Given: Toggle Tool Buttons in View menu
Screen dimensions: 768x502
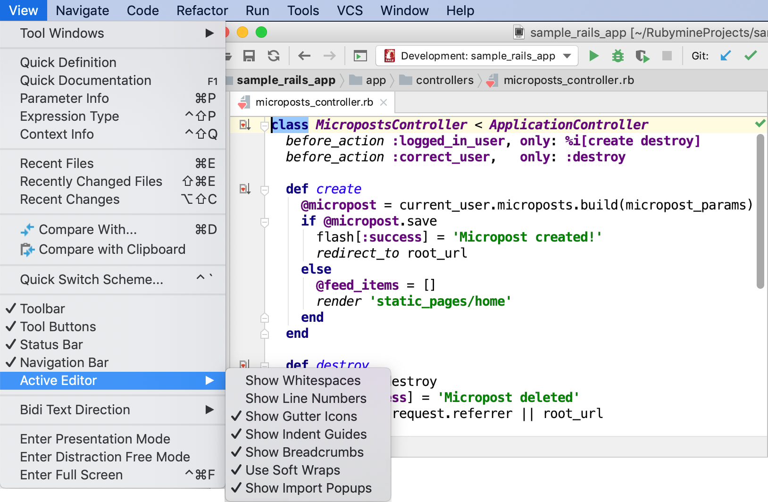Looking at the screenshot, I should point(113,327).
